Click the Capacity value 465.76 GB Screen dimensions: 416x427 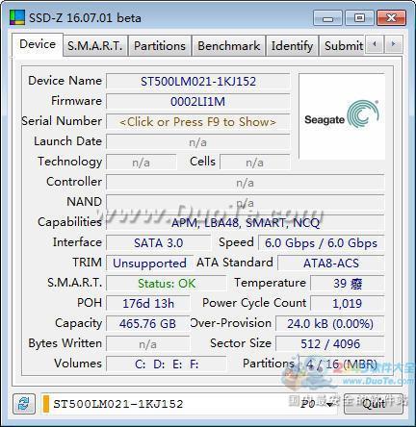tap(148, 323)
